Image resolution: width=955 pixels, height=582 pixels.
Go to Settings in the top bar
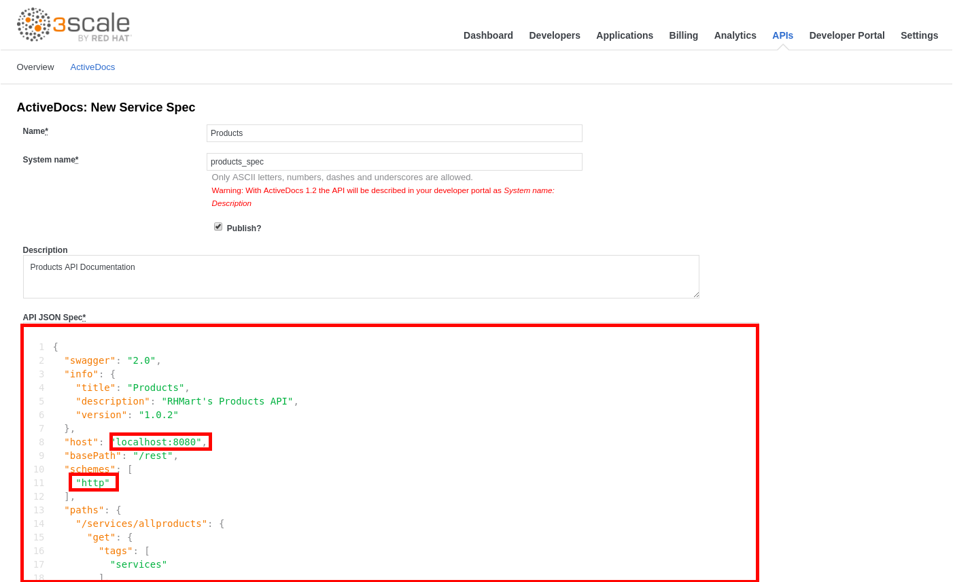[919, 35]
